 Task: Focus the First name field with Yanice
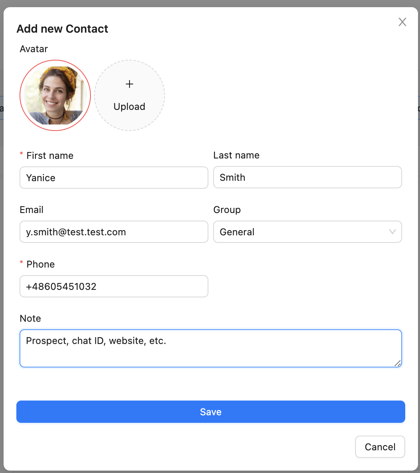click(x=114, y=178)
